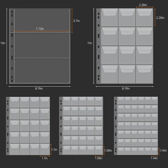Select the 12-pocket page diagram
168x168 pixels.
tap(125, 46)
